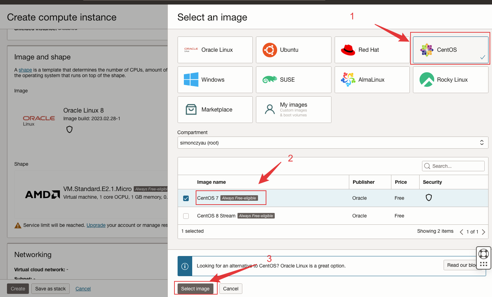Open the help lifebuoy widget

[x=483, y=254]
